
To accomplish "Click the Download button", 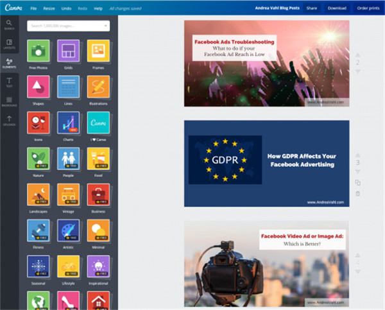I will click(337, 8).
